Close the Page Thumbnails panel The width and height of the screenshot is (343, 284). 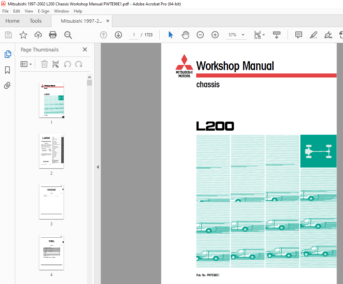tap(85, 49)
